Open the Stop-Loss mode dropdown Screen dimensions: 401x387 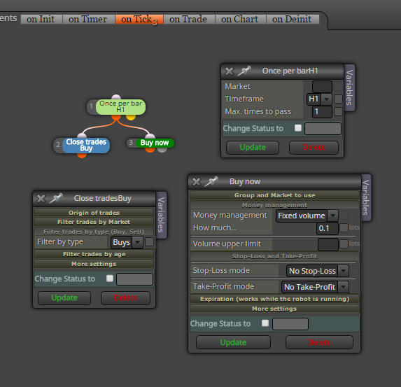coord(318,271)
